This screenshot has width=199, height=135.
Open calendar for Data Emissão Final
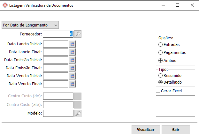click(72, 68)
